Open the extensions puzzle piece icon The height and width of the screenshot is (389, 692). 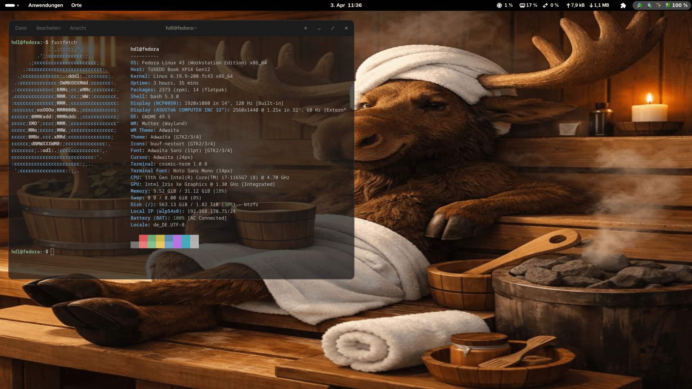[x=623, y=5]
